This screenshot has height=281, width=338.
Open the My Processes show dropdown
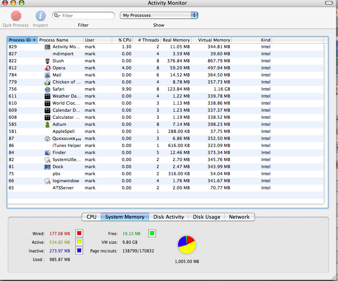click(159, 15)
